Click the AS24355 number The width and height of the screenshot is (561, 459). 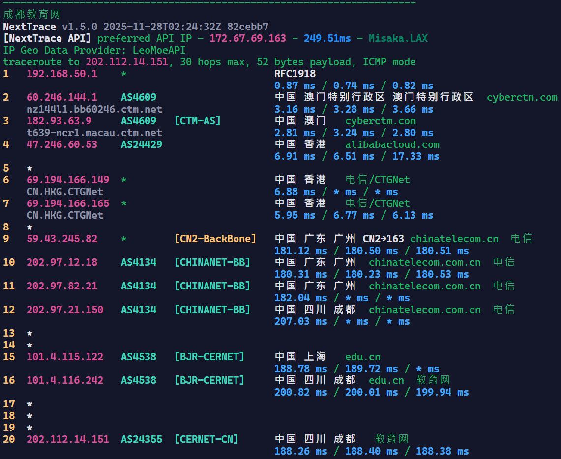pyautogui.click(x=141, y=439)
